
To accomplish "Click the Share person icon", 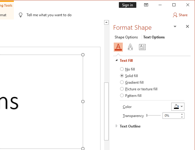I will tap(175, 15).
